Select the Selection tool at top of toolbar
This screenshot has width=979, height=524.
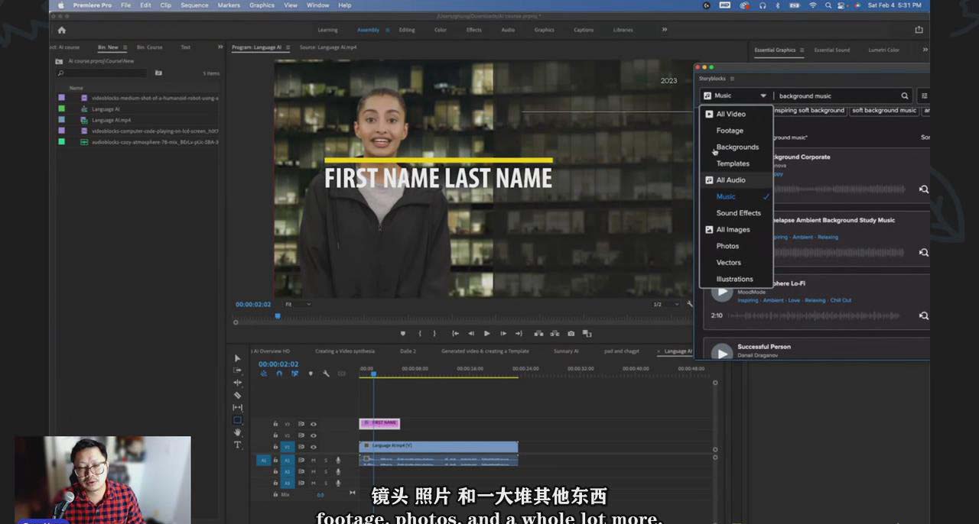237,357
